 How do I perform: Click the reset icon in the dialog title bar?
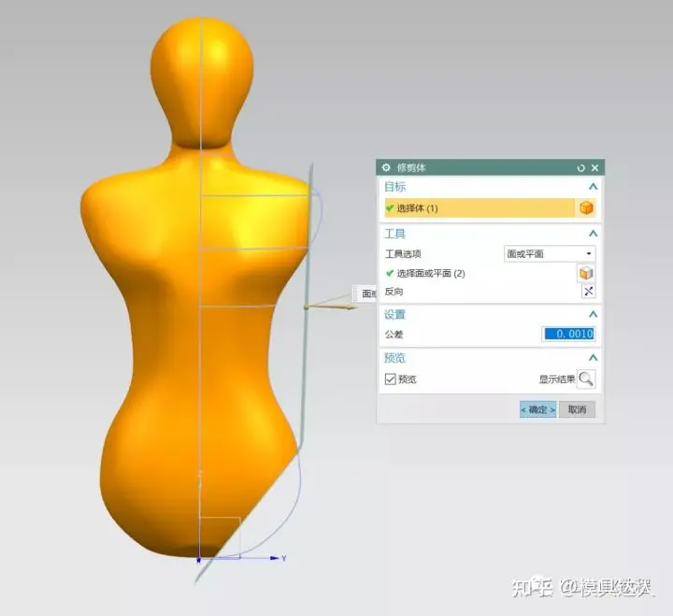580,168
